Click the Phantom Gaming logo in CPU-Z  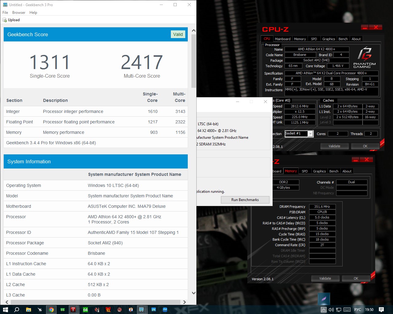[x=364, y=57]
